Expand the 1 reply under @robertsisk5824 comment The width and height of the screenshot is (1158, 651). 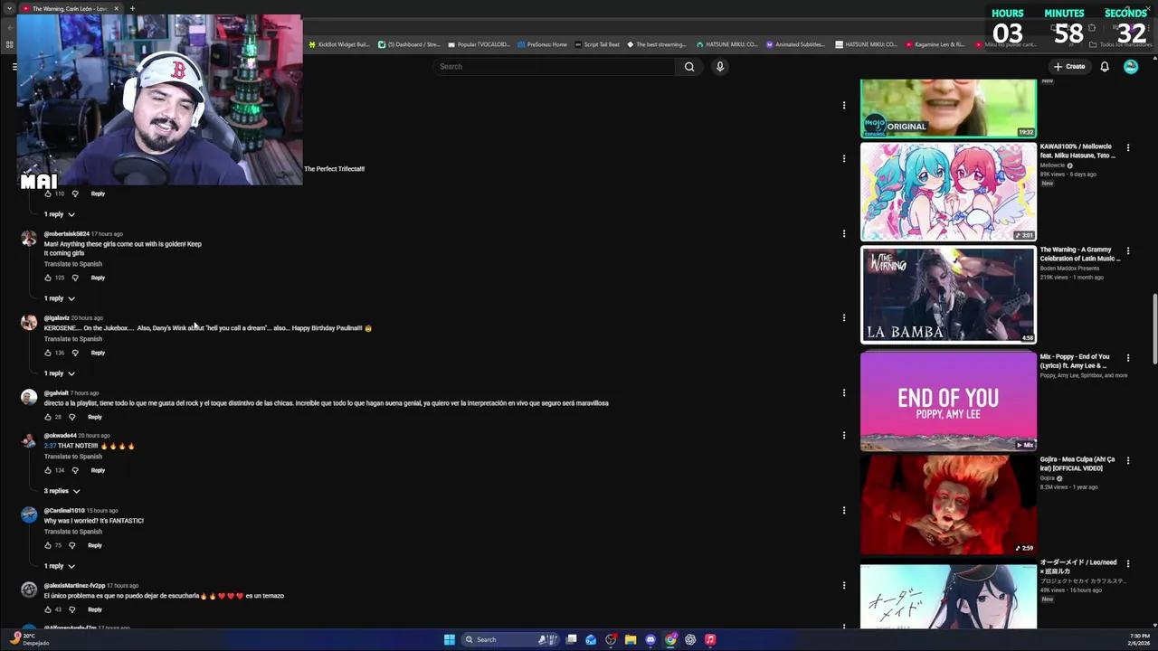pyautogui.click(x=60, y=298)
